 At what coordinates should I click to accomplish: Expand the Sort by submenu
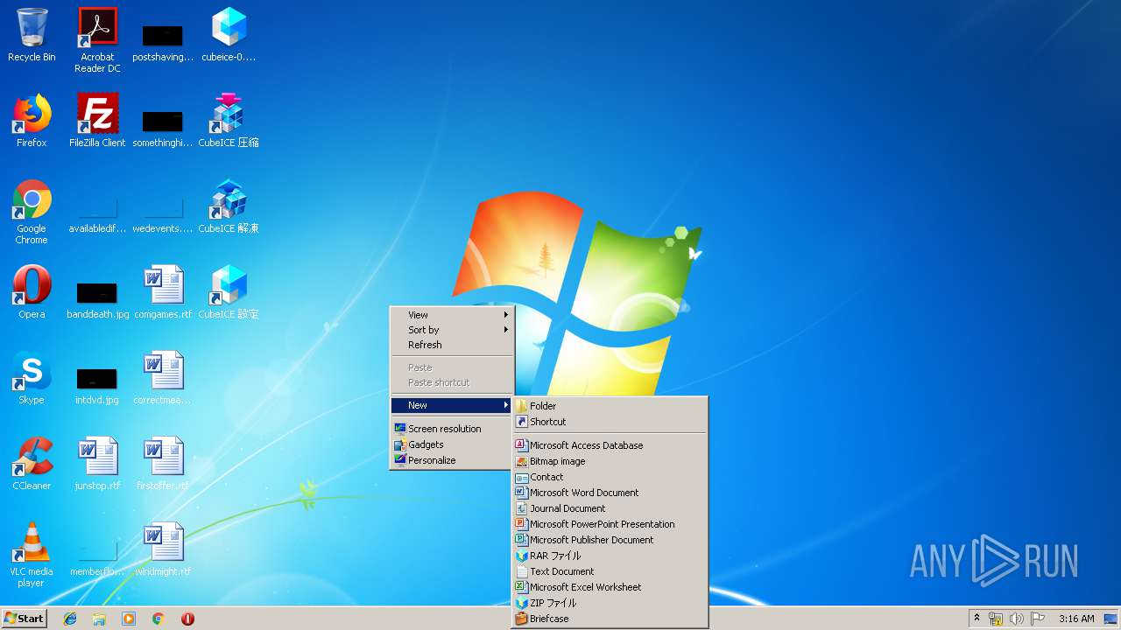[452, 330]
